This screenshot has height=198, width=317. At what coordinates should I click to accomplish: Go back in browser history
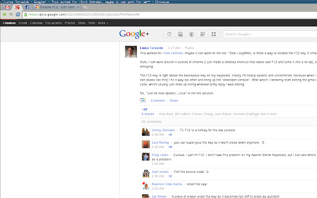tap(4, 14)
